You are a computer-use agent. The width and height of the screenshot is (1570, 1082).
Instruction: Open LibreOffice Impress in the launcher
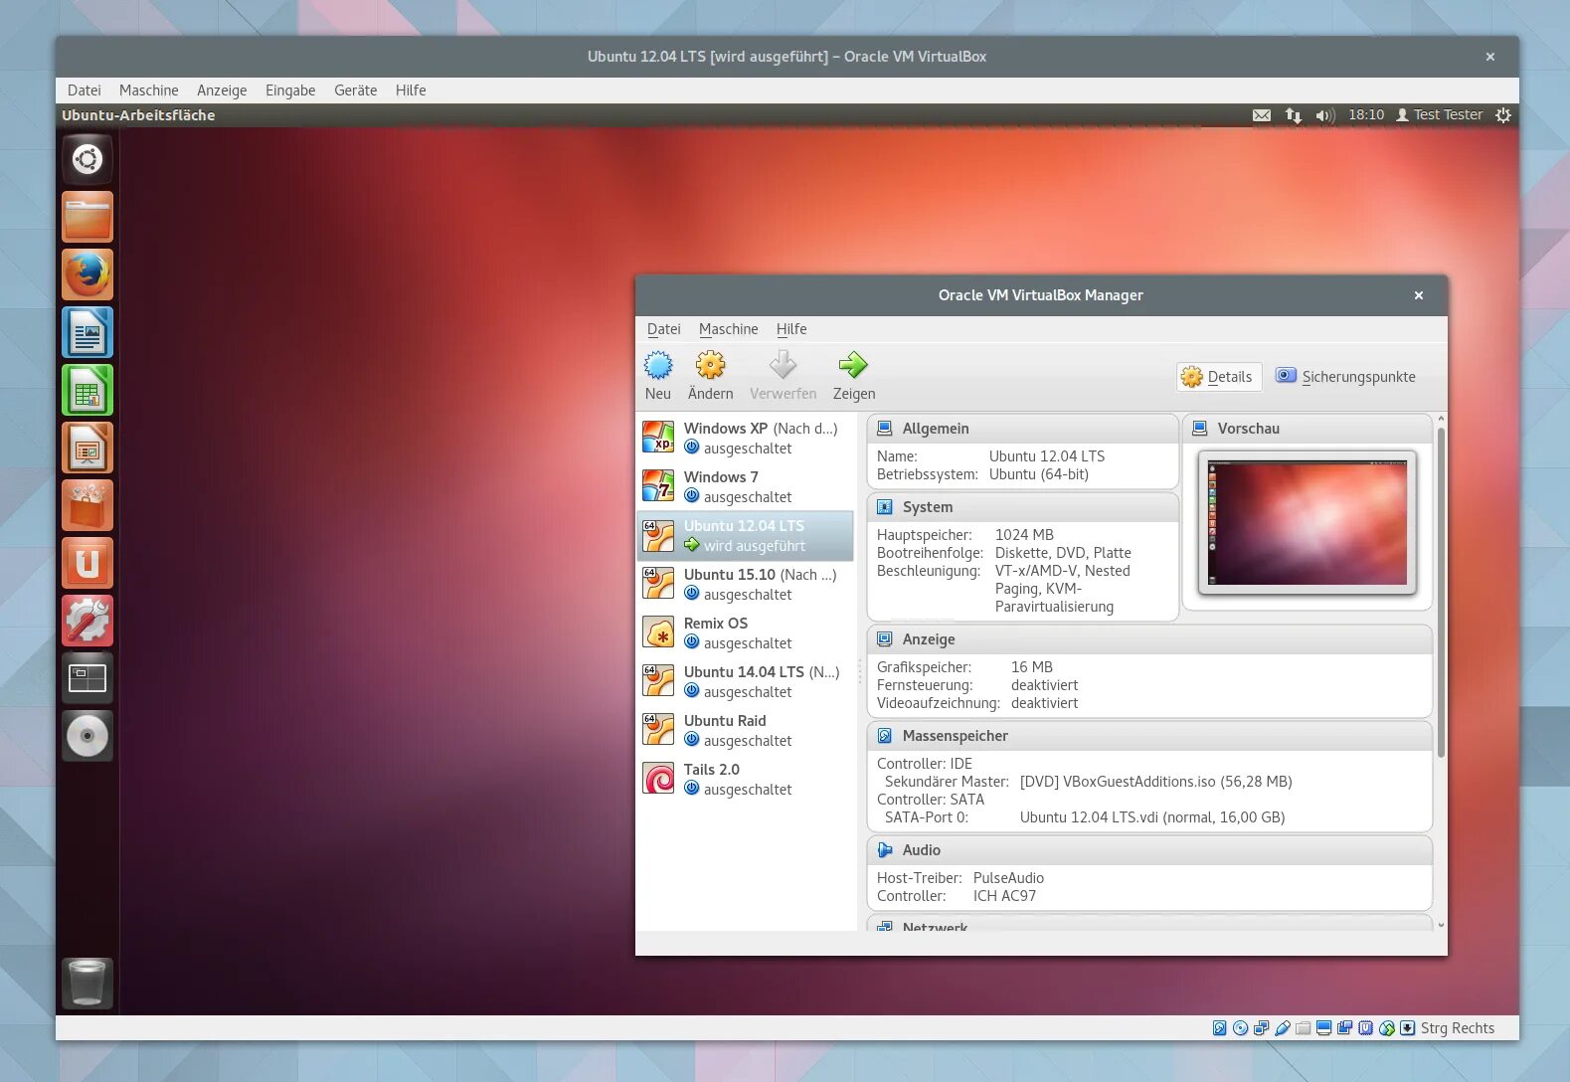pyautogui.click(x=87, y=448)
